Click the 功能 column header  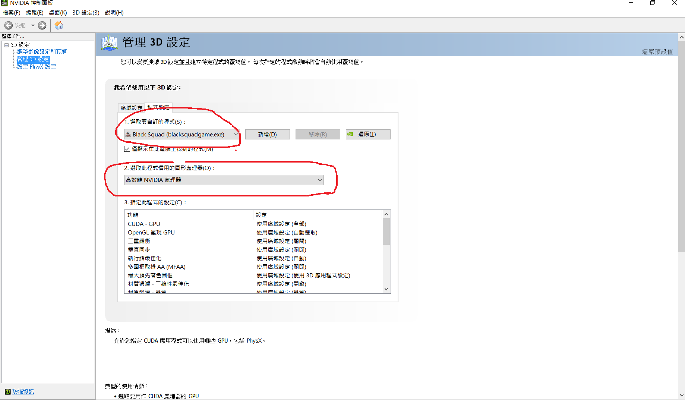click(x=189, y=215)
